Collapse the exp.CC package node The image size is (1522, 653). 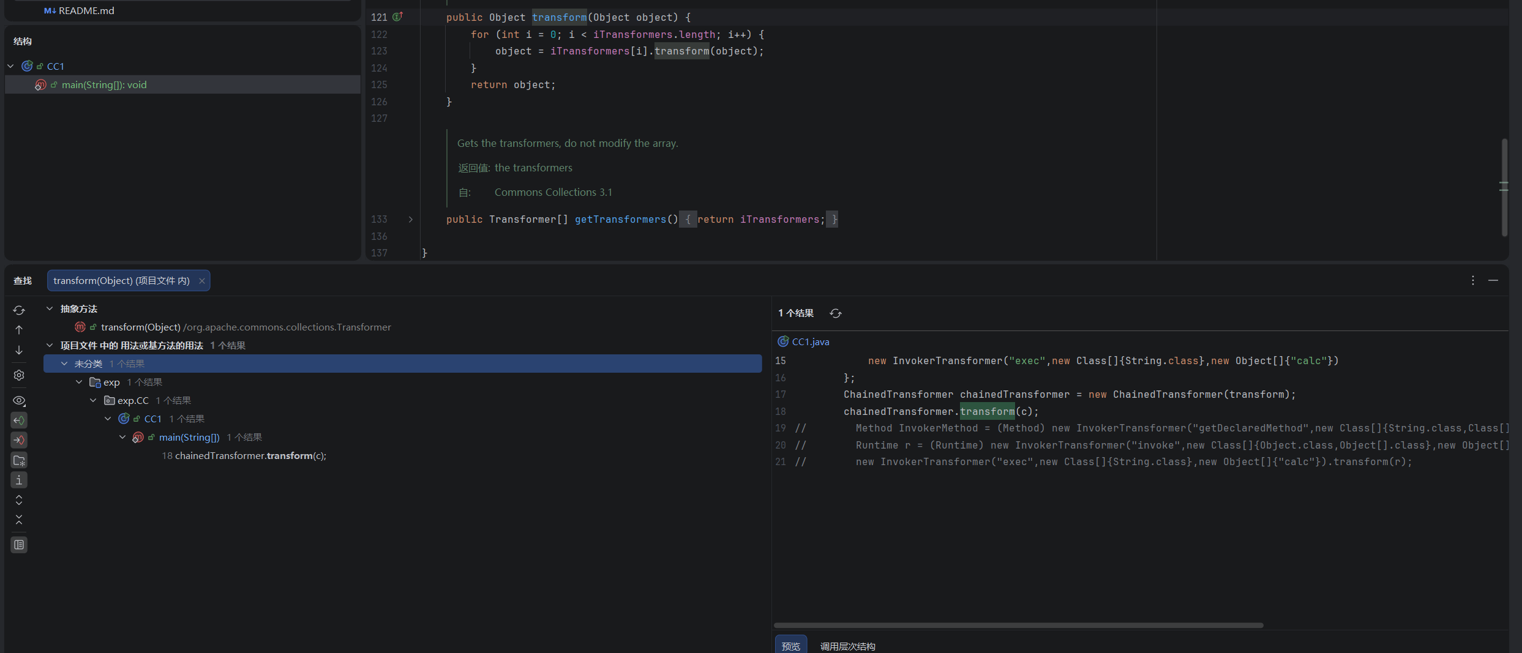click(93, 400)
